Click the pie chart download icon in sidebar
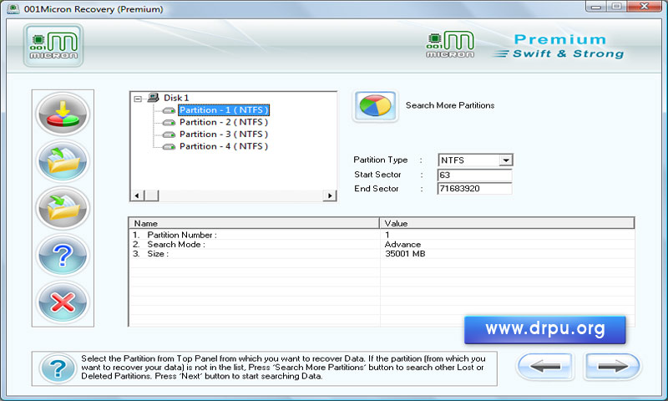 pyautogui.click(x=63, y=114)
